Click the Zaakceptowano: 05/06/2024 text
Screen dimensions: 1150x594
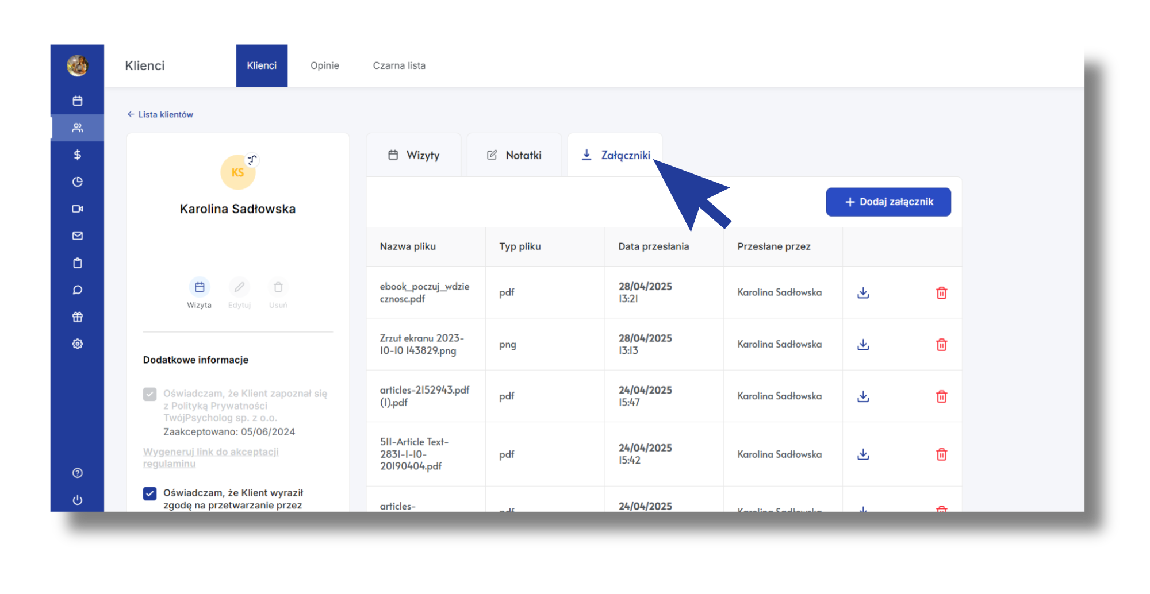229,431
